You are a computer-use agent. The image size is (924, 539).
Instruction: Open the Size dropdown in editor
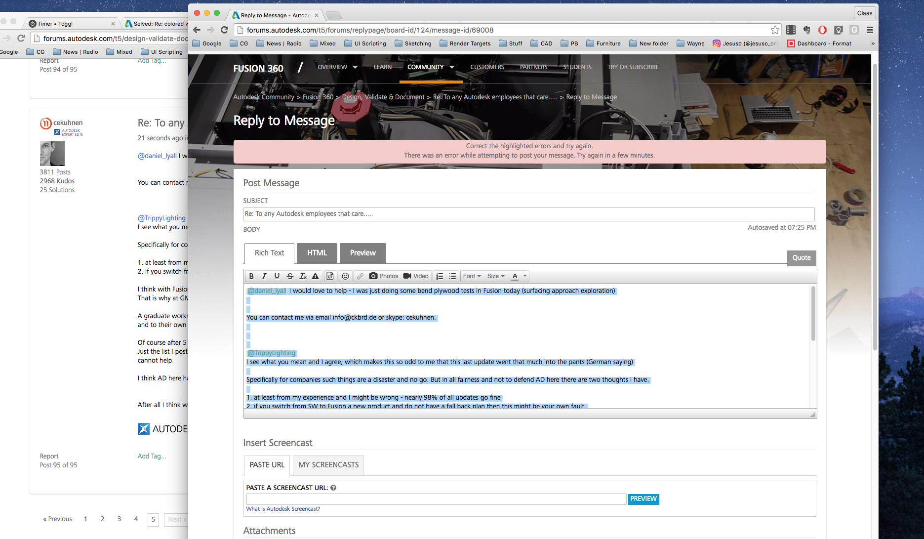pyautogui.click(x=496, y=276)
